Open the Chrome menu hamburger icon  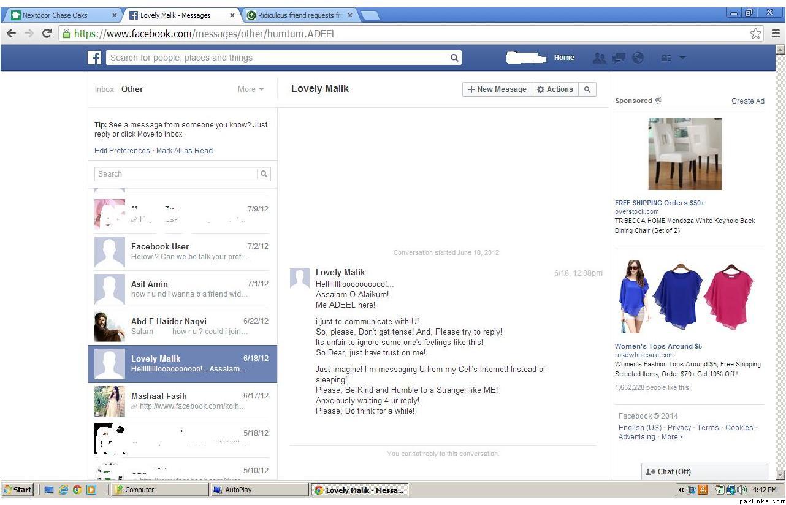(776, 34)
